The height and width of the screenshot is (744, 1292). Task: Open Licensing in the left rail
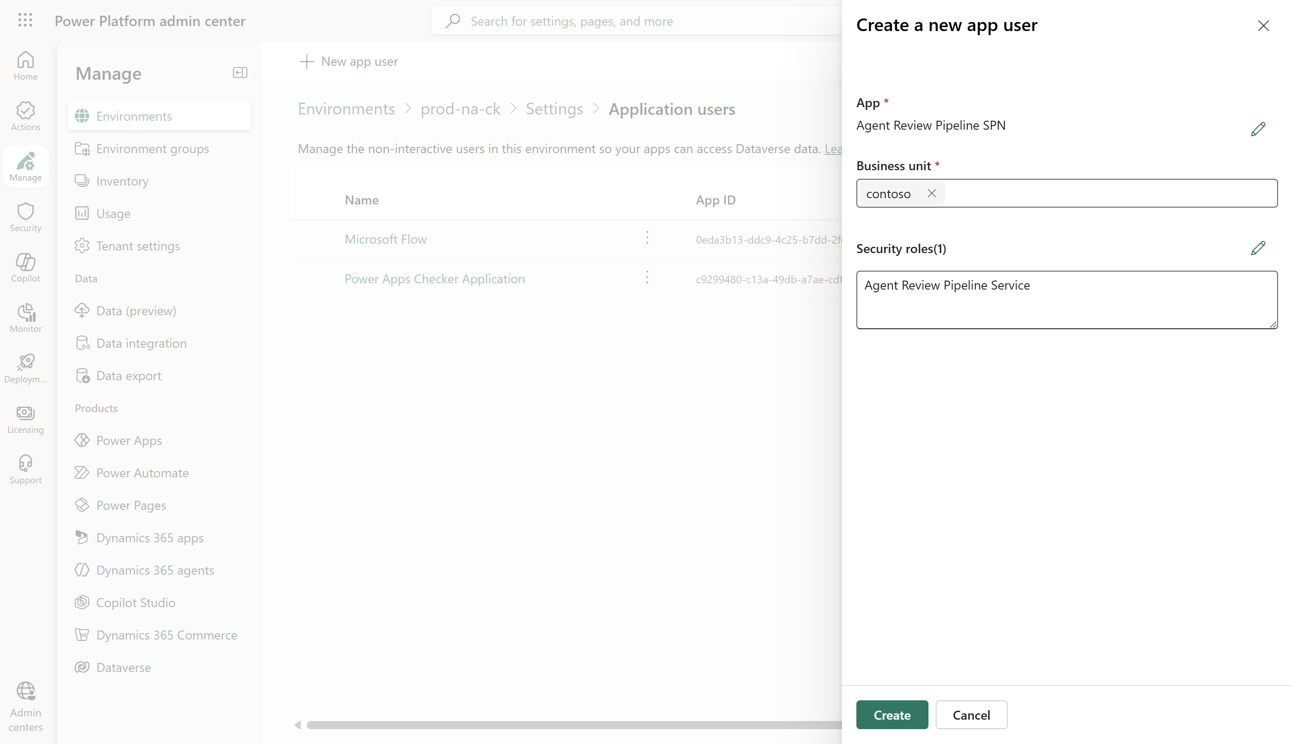26,420
